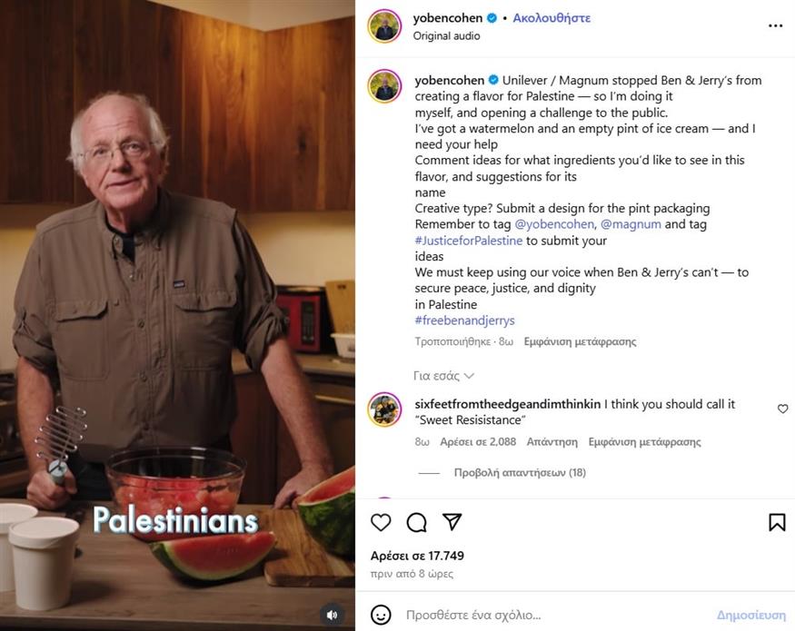Screen dimensions: 795x631
Task: Open the commenter's profile avatar
Action: 385,409
